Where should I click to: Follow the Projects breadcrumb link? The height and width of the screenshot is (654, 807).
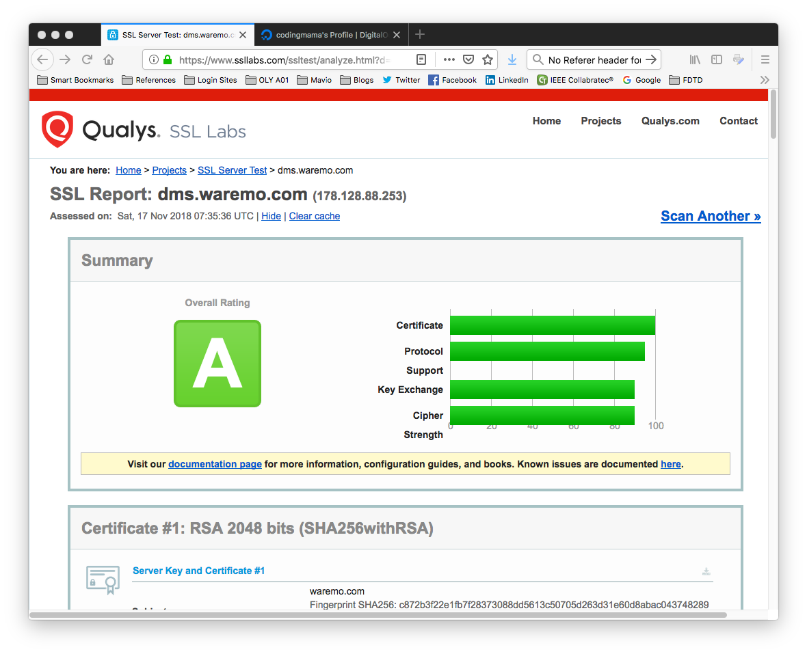pos(170,170)
